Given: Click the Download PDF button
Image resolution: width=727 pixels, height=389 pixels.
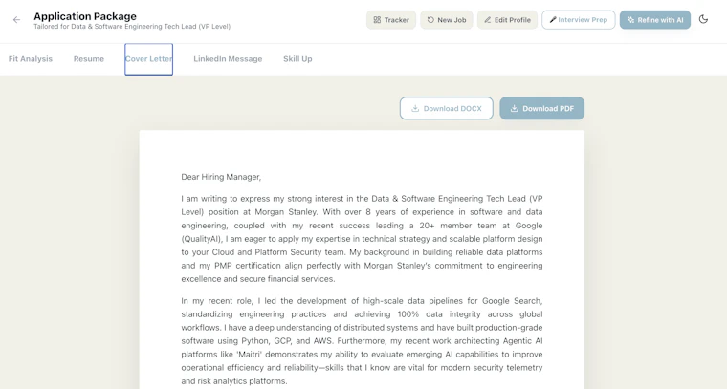Looking at the screenshot, I should (x=541, y=108).
